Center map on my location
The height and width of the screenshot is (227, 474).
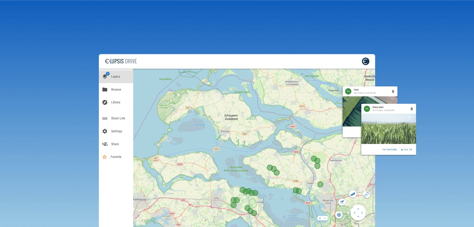[x=339, y=215]
